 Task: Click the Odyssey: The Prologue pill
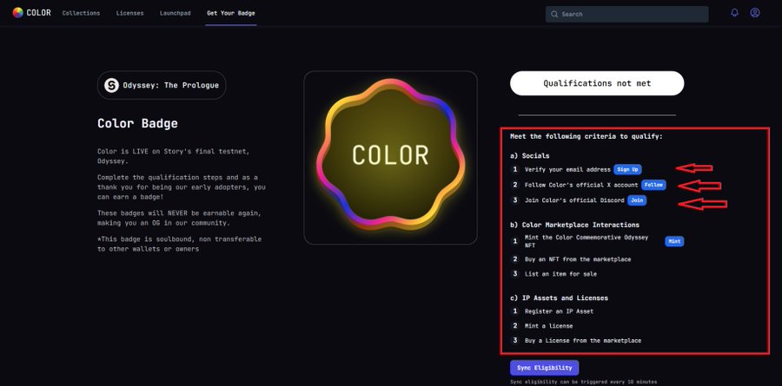click(162, 85)
